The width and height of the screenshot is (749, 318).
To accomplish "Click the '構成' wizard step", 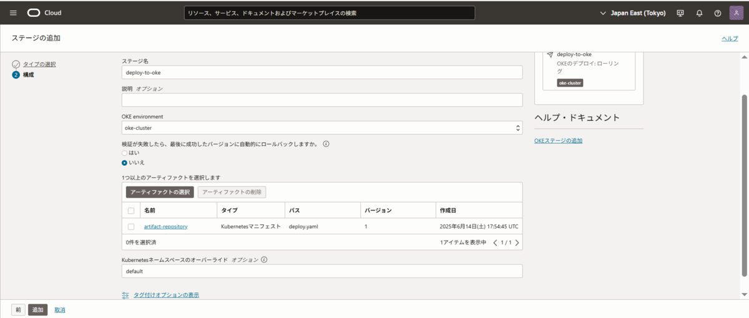I will pos(29,75).
